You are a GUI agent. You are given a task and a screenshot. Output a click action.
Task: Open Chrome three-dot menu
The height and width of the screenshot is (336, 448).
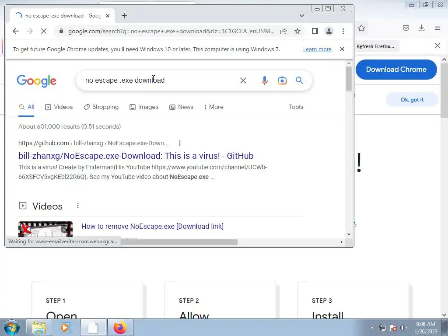343,31
